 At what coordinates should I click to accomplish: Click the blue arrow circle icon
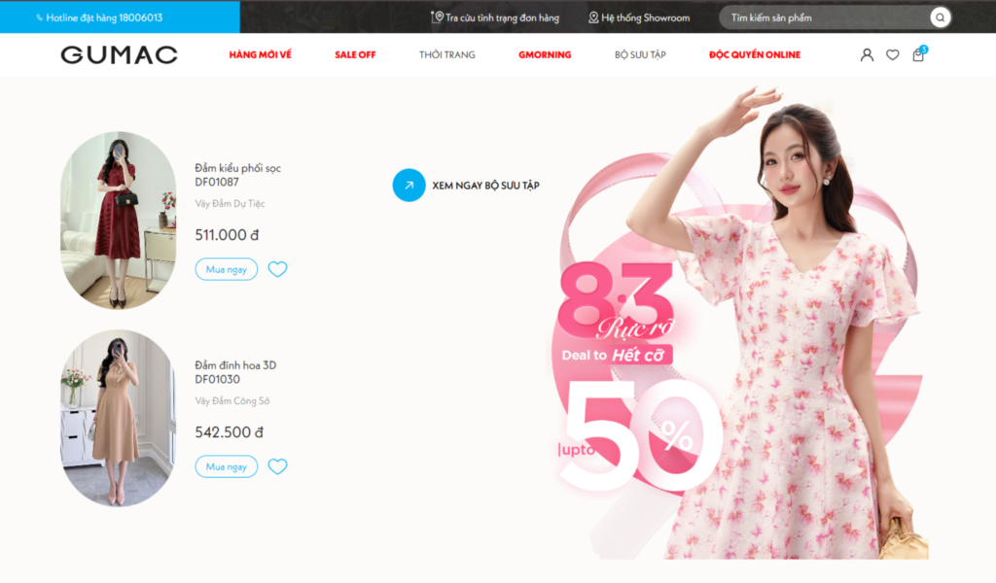point(409,186)
